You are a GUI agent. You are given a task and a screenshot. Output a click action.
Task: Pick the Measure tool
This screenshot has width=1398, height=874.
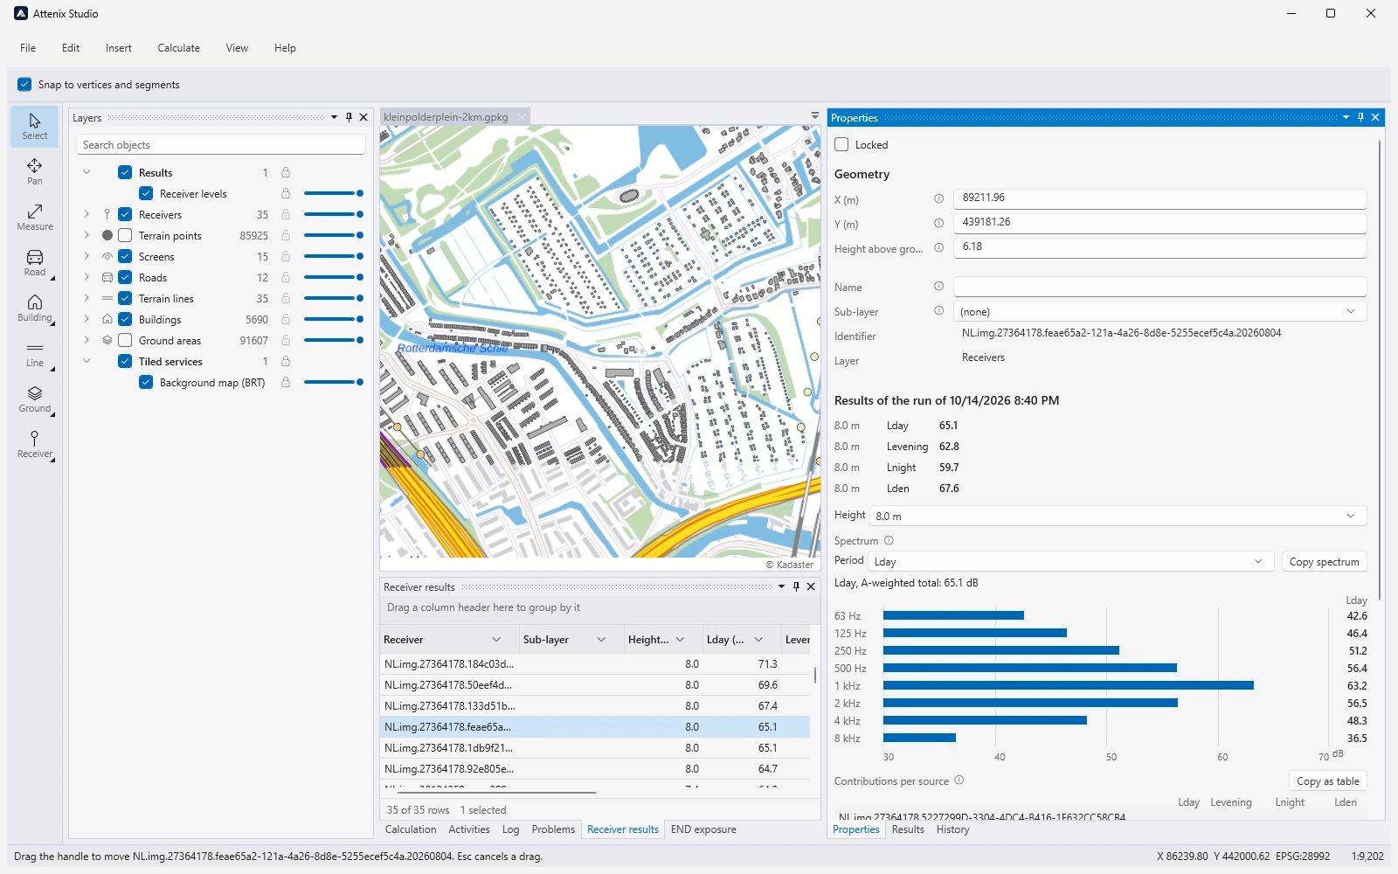pos(35,218)
